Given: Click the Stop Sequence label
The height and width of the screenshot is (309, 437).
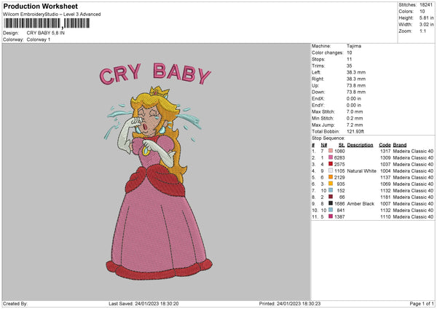Looking at the screenshot, I should (x=328, y=138).
